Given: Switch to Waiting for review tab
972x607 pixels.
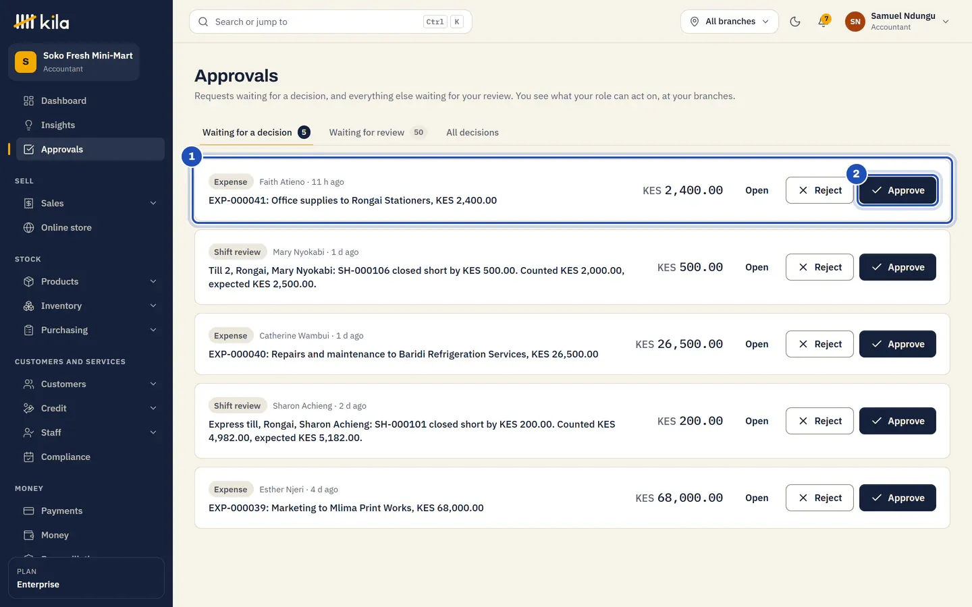Looking at the screenshot, I should [x=377, y=133].
